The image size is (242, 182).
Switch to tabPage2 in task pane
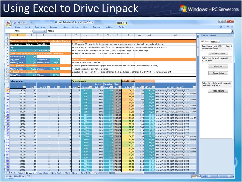(x=215, y=42)
